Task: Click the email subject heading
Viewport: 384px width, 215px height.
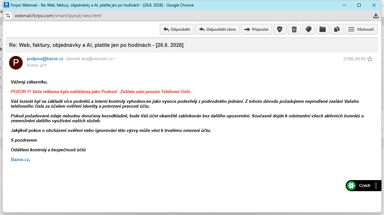Action: tap(96, 45)
